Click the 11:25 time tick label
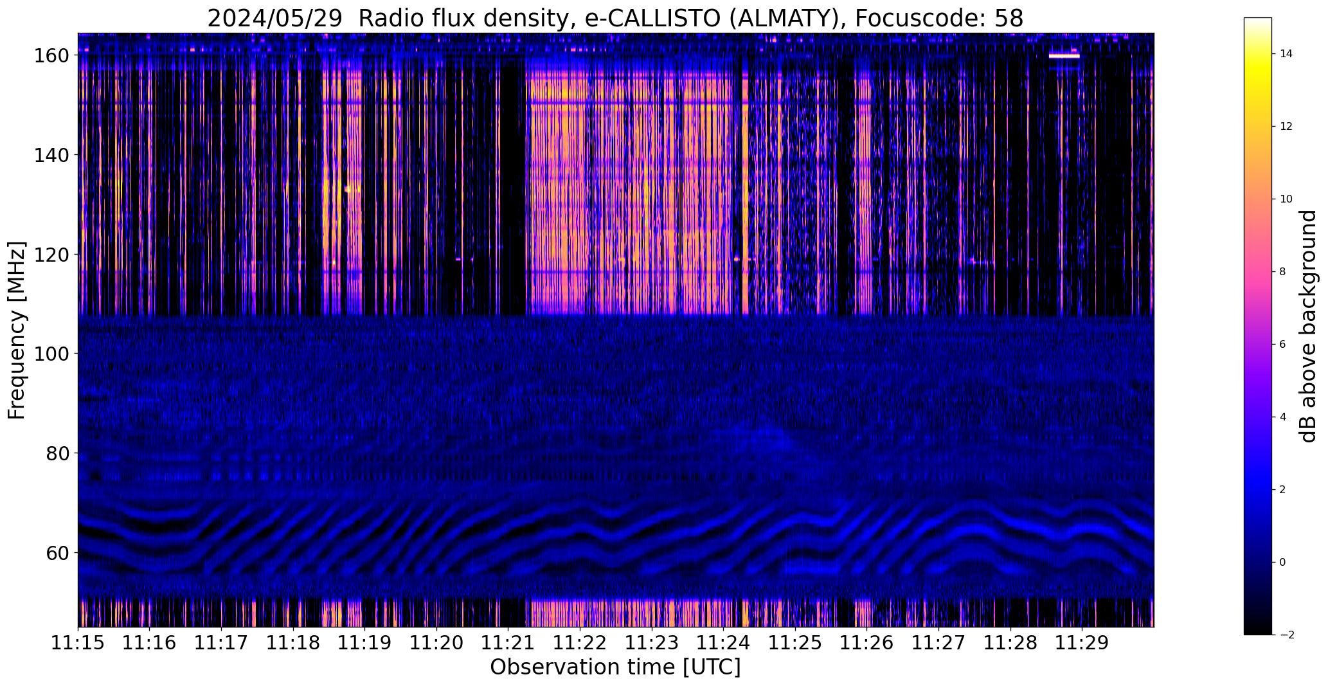Screen dimensions: 1328x686 tap(795, 642)
